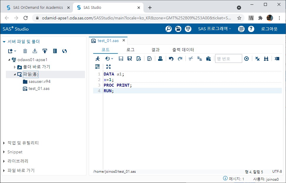Expand the 작업 및 유틸리티 section
The image size is (286, 183).
click(x=4, y=143)
